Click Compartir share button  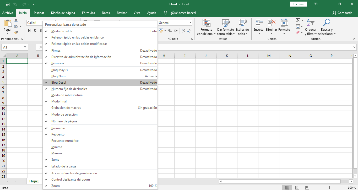tap(342, 13)
